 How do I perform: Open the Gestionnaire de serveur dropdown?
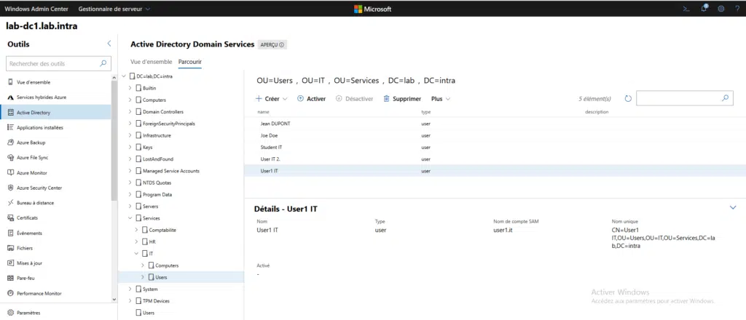click(x=114, y=9)
